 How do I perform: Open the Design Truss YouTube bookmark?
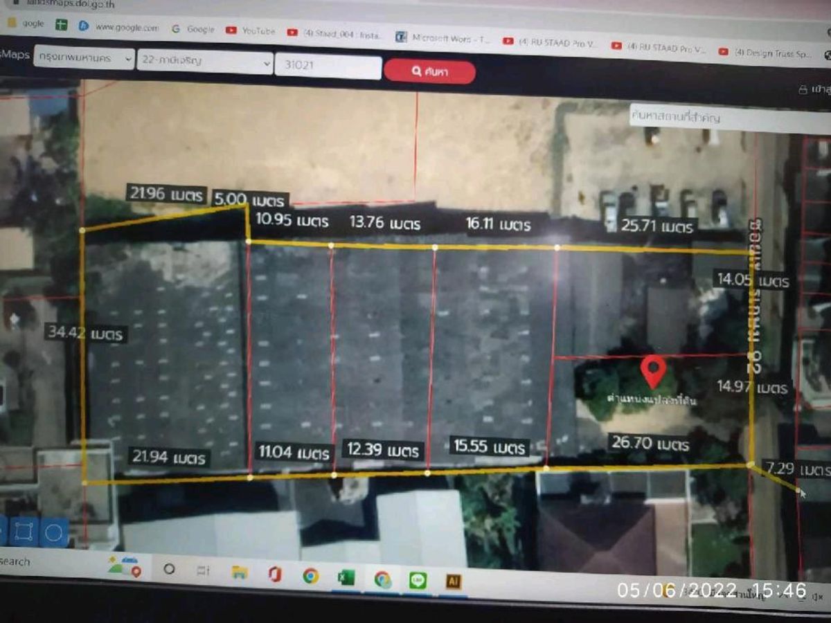pyautogui.click(x=765, y=53)
